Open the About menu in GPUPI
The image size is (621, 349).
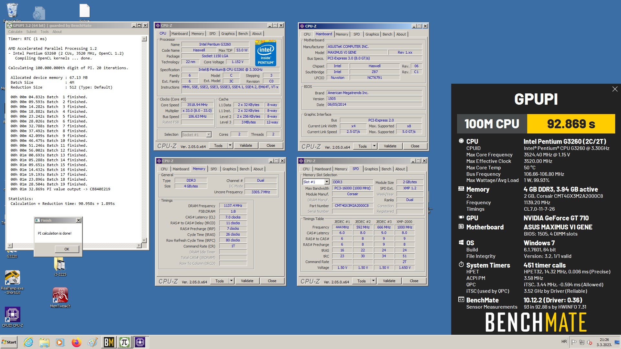pos(57,32)
